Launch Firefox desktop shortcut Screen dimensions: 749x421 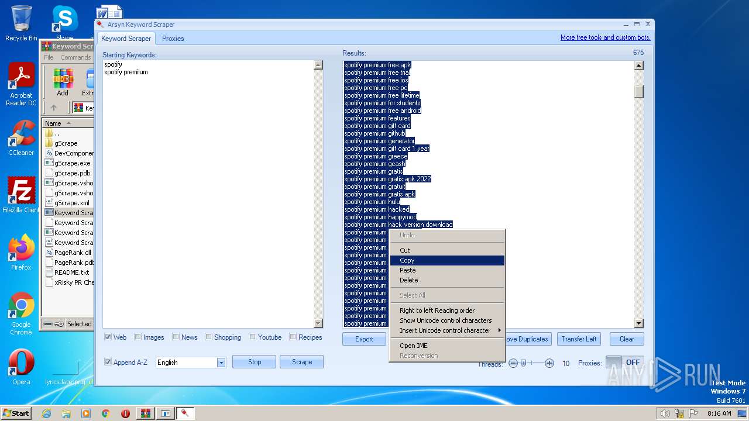click(21, 252)
